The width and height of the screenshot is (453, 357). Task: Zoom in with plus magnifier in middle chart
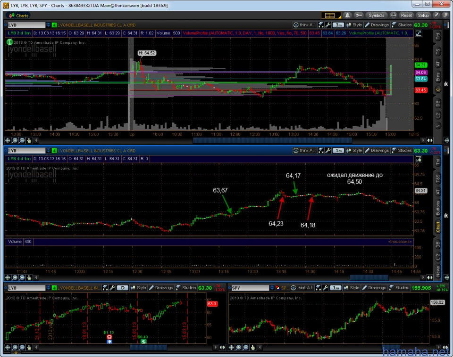tap(15, 277)
